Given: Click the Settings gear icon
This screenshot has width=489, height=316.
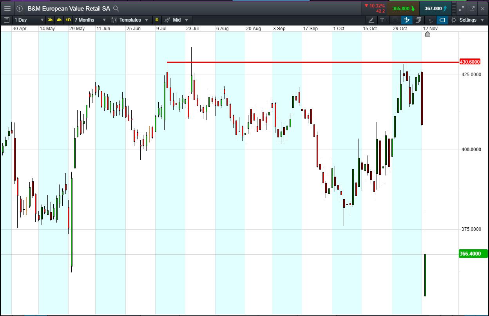Looking at the screenshot, I should [x=454, y=20].
